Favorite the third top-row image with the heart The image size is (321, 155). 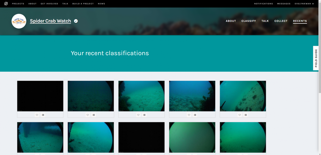point(138,115)
